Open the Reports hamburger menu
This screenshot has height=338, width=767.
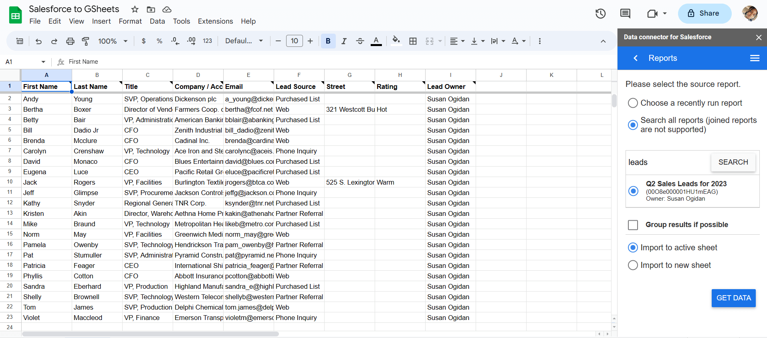(755, 58)
